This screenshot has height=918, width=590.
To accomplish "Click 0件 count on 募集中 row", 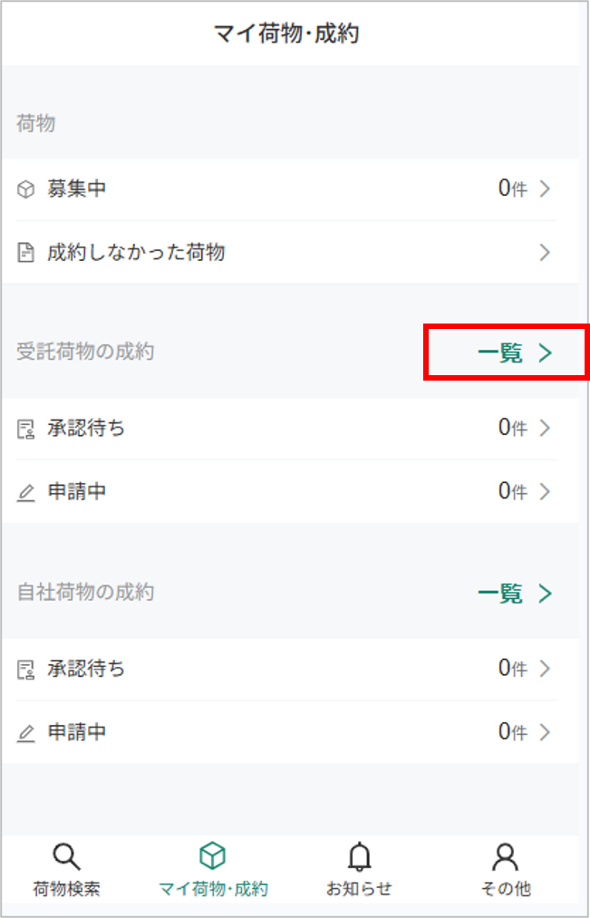I will tap(513, 188).
